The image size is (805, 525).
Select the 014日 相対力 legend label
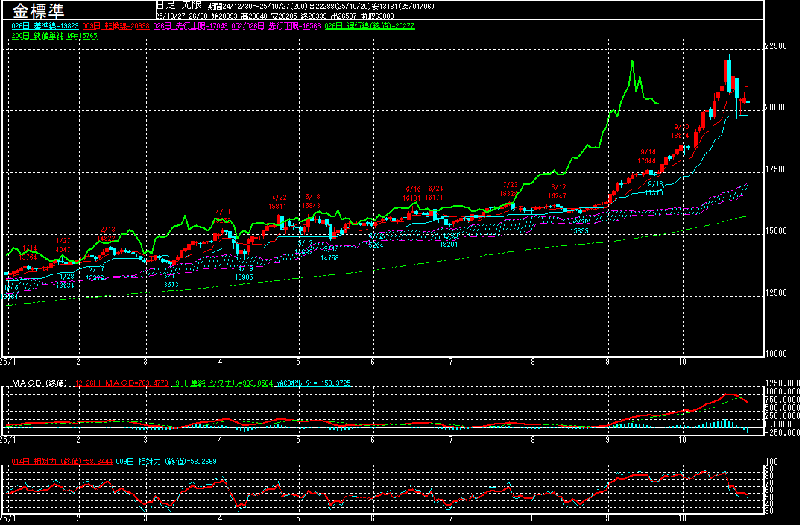60,462
